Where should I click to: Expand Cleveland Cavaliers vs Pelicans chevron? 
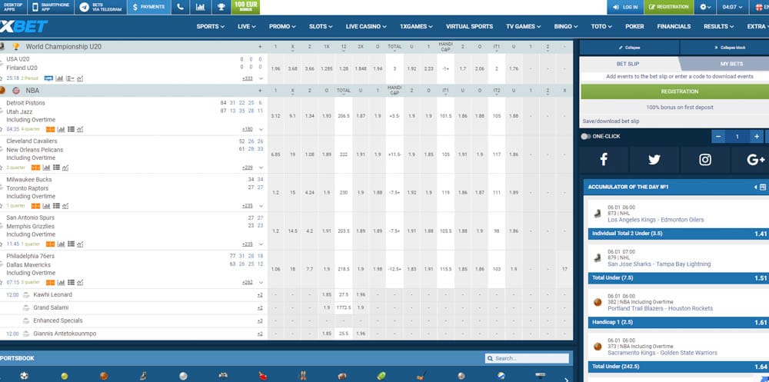point(261,168)
